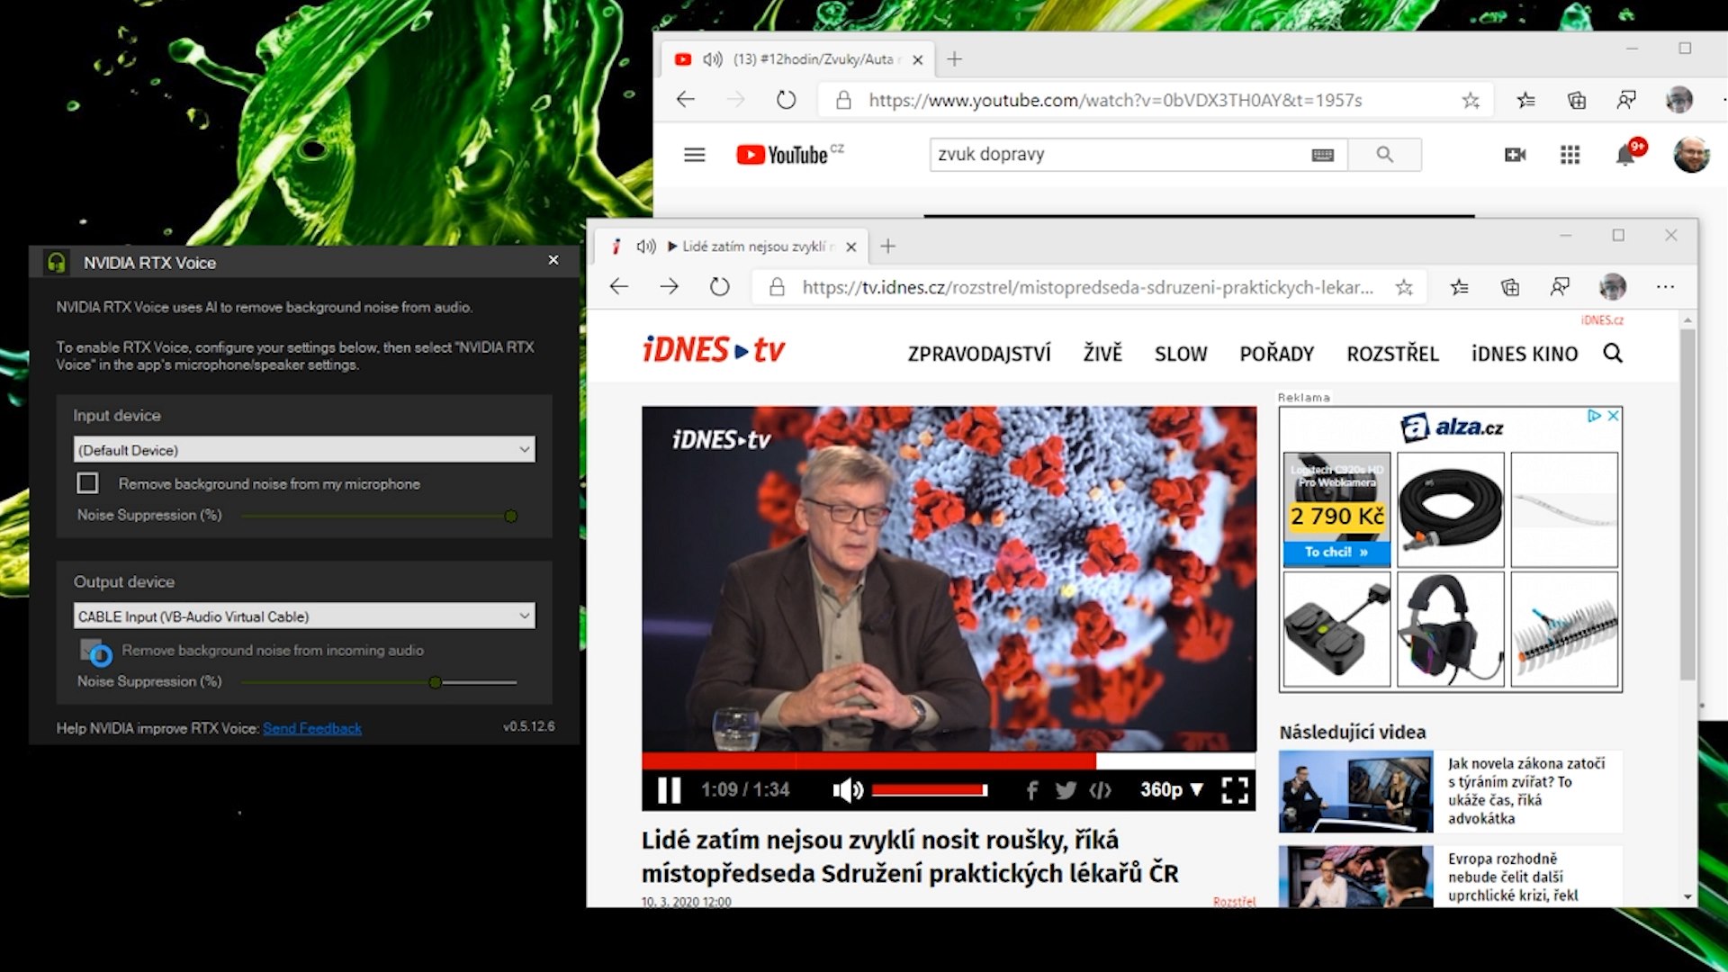The width and height of the screenshot is (1728, 972).
Task: Enter fullscreen on iDNES video
Action: [x=1235, y=790]
